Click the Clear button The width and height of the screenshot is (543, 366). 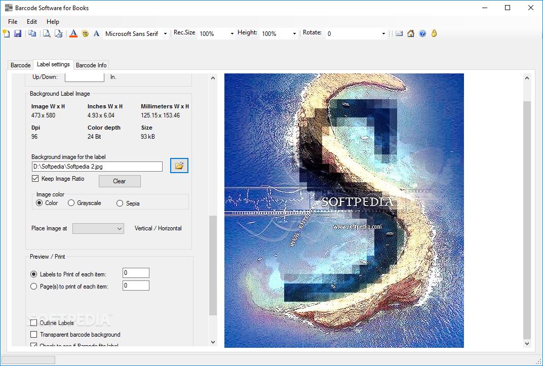[120, 181]
